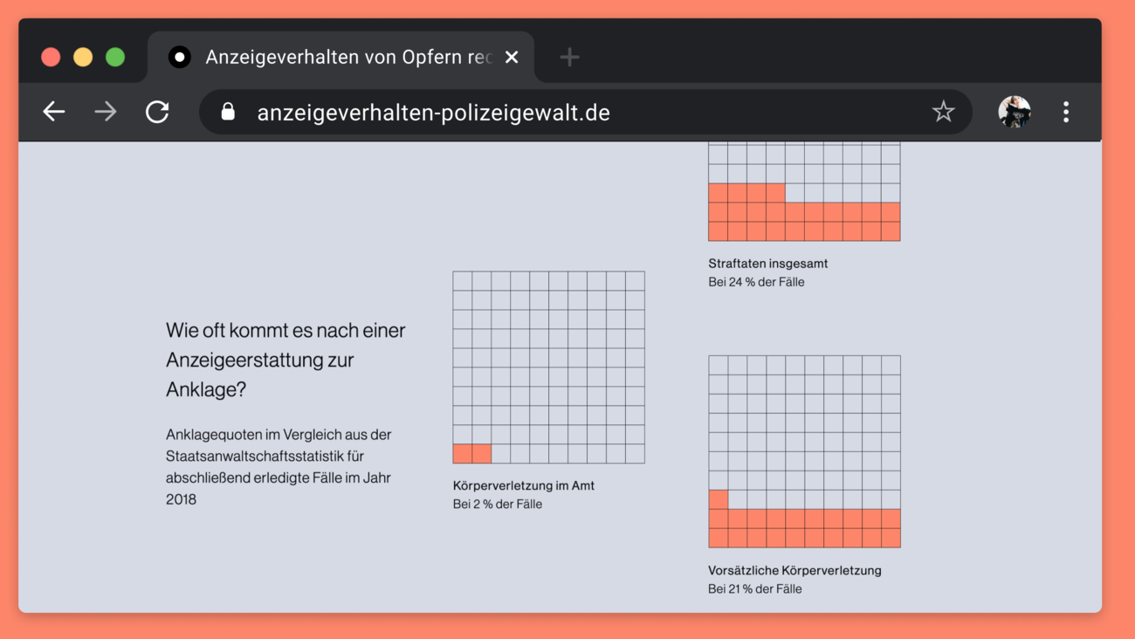Click the heading about Anzeigeerstattung zur Anklage
This screenshot has width=1135, height=639.
pyautogui.click(x=285, y=360)
